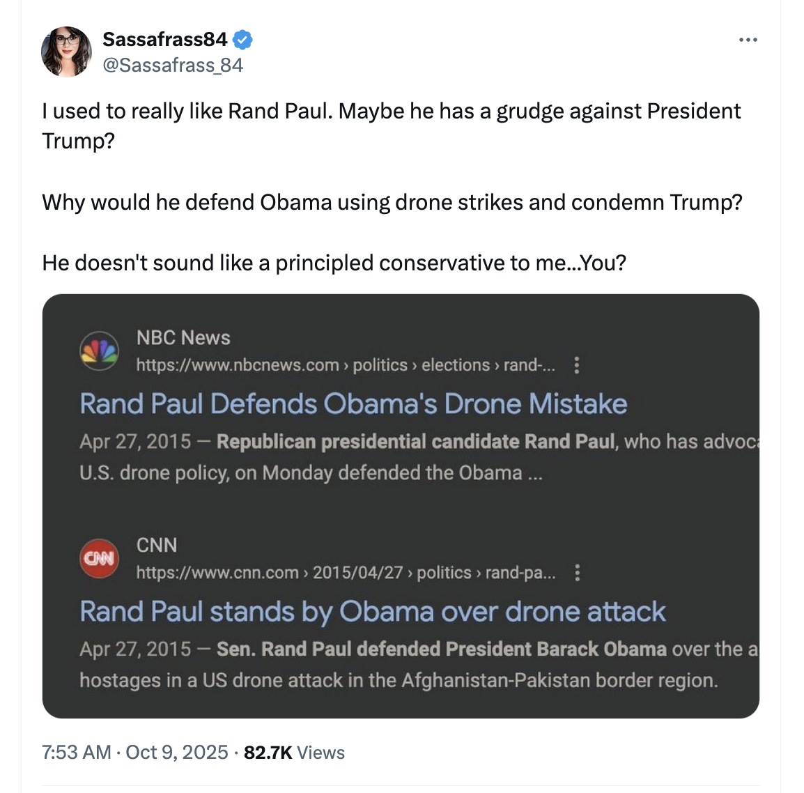The width and height of the screenshot is (804, 793).
Task: Click the red CNN logo icon
Action: [x=100, y=558]
